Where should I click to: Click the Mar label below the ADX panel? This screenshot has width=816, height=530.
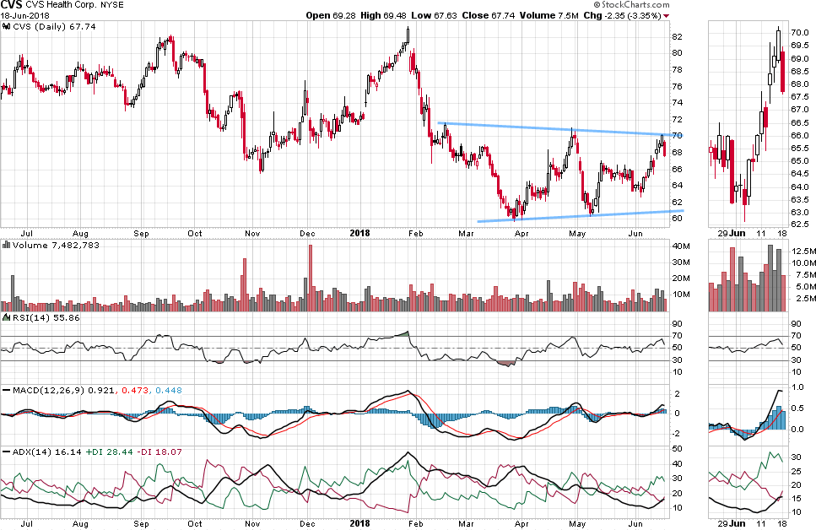click(x=466, y=524)
